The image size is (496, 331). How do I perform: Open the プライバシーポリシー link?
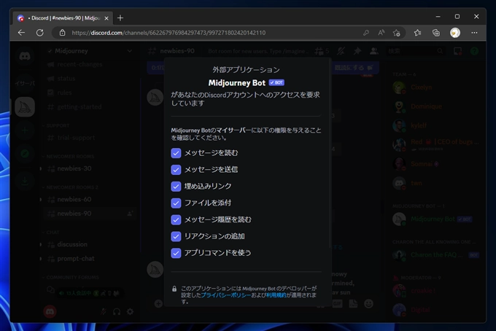click(226, 295)
